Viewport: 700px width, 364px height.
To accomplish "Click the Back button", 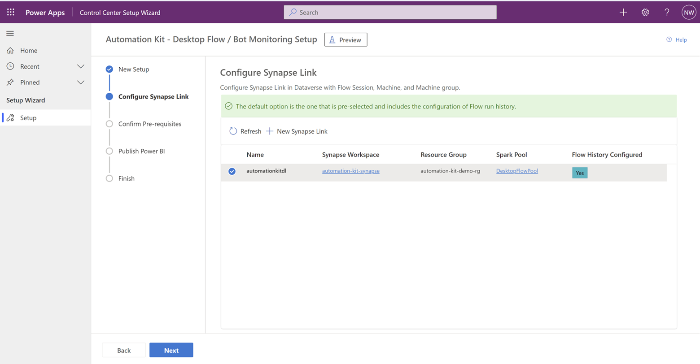I will 124,350.
